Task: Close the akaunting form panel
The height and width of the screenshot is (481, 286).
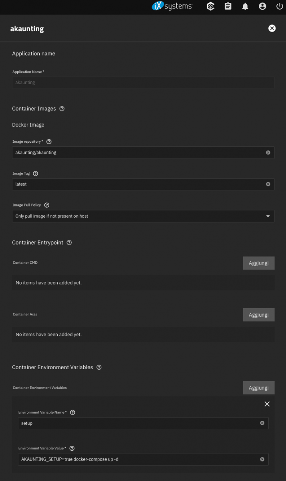Action: point(272,28)
